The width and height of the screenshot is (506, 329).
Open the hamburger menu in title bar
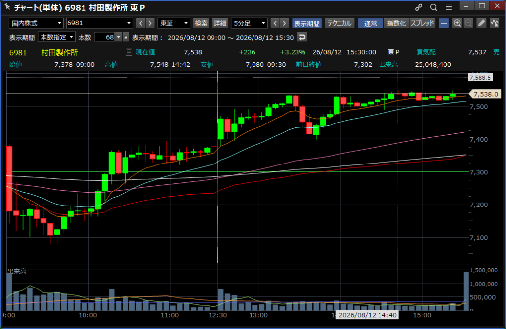(x=449, y=7)
